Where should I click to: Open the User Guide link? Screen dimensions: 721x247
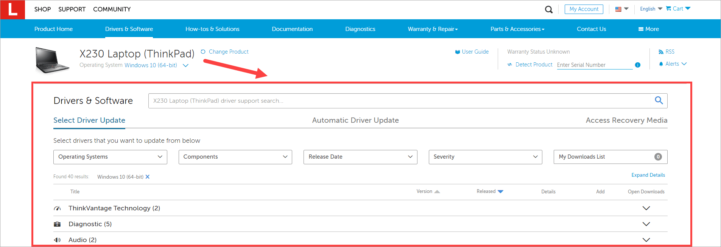coord(475,52)
